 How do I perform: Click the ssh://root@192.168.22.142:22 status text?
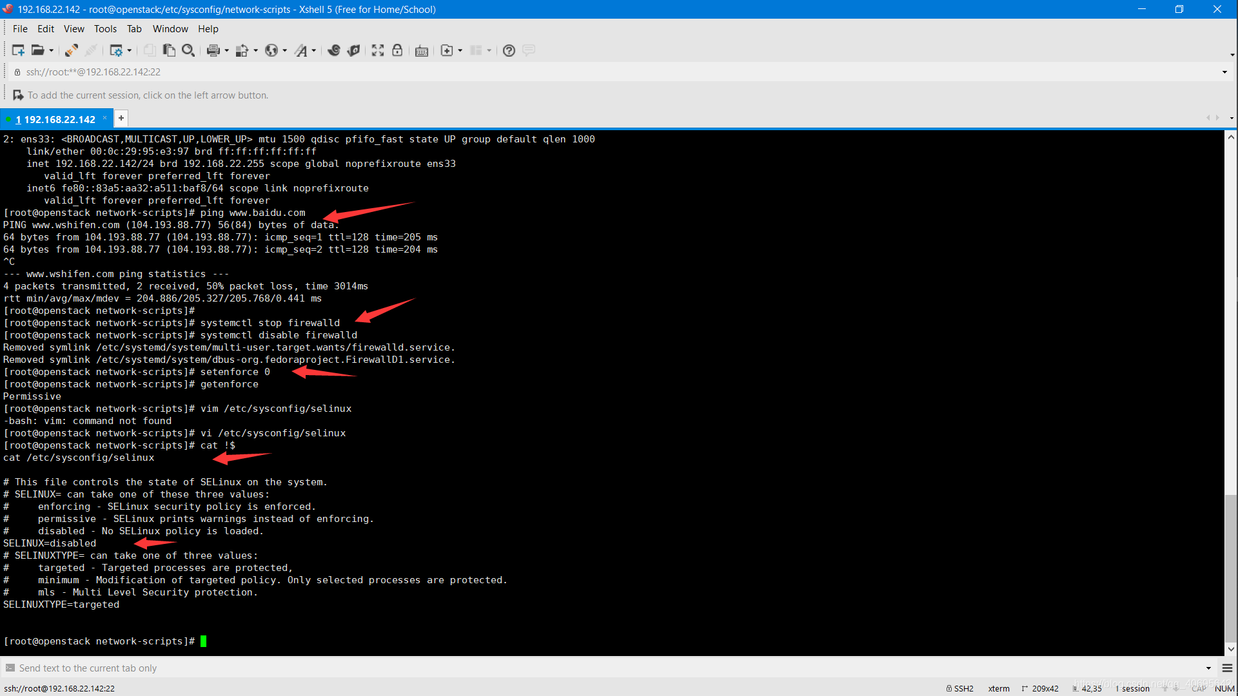[59, 688]
